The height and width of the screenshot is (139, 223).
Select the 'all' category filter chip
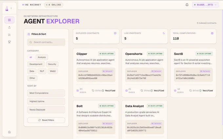(x=31, y=57)
